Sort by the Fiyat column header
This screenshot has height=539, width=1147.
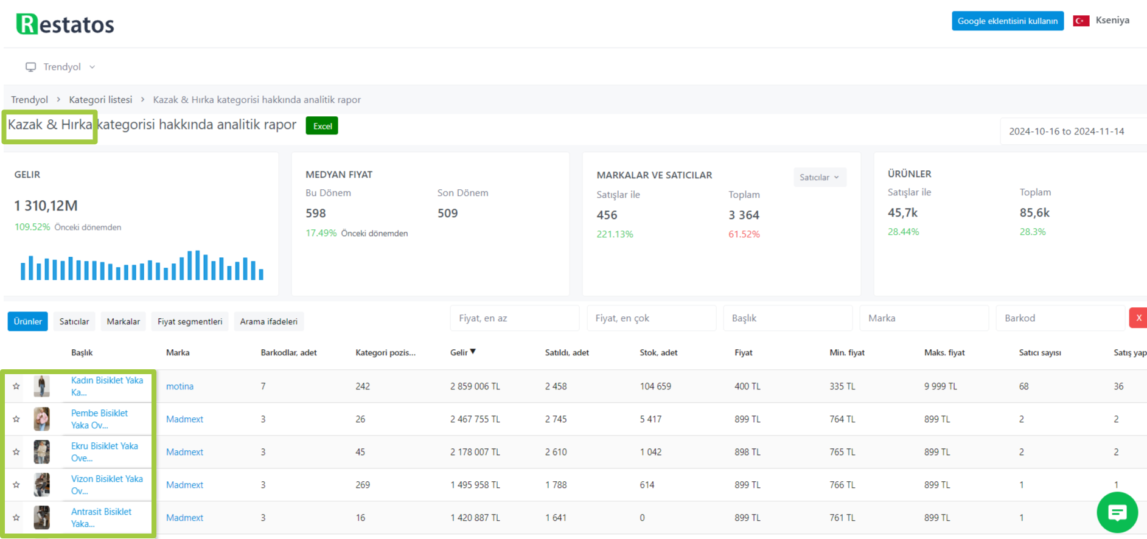point(744,352)
